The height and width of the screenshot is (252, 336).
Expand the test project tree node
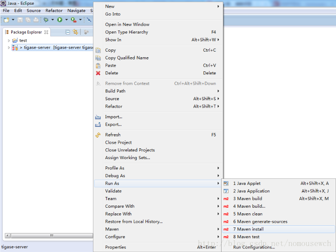point(9,40)
